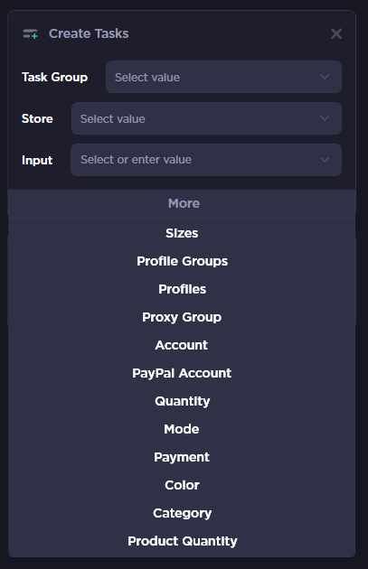Close the Create Tasks dialog
Image resolution: width=368 pixels, height=569 pixels.
pyautogui.click(x=336, y=33)
